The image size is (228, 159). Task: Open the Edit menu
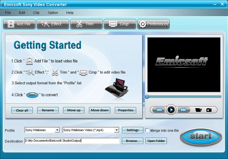[22, 13]
